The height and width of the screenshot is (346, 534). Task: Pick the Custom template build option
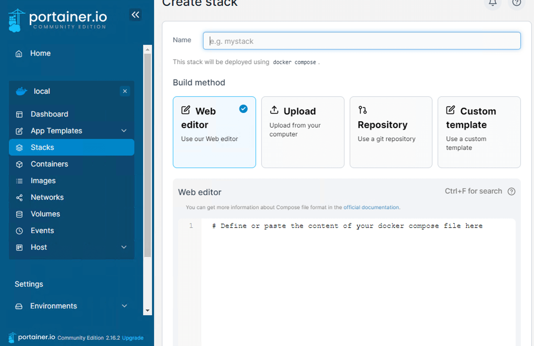[479, 132]
